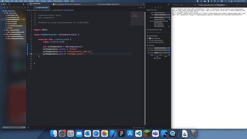Image resolution: width=247 pixels, height=139 pixels.
Task: Select SceneDelegate.swift in navigator
Action: pos(13,17)
